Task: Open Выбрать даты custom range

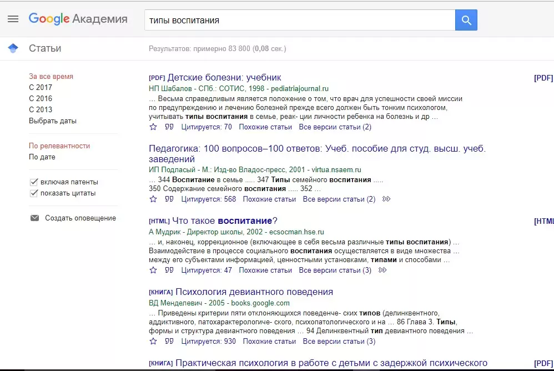Action: [53, 121]
